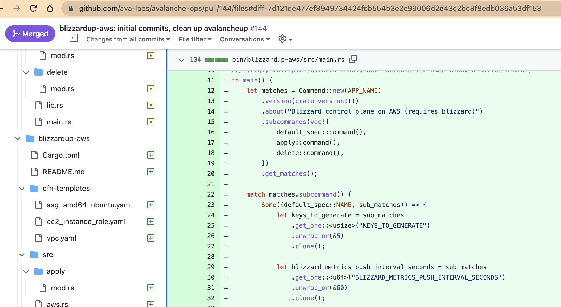Open Changes from all commits dropdown
Viewport: 561px width, 307px height.
click(x=128, y=39)
